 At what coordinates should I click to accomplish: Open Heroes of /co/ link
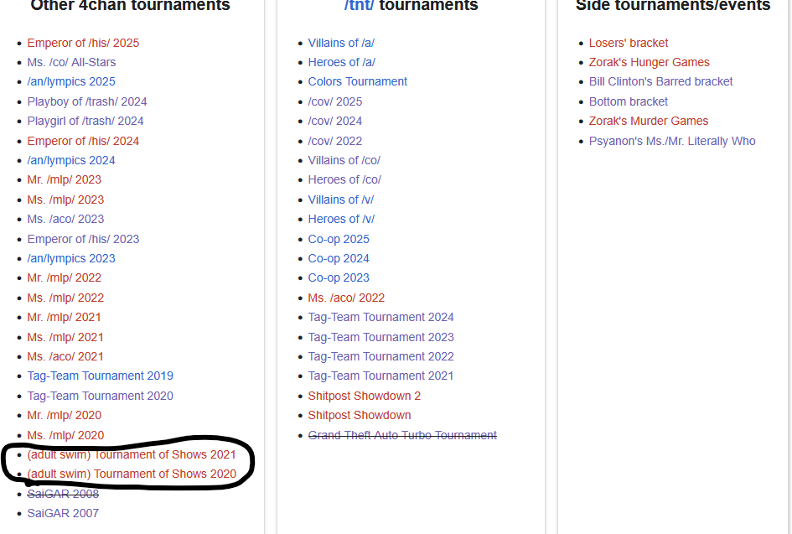click(x=344, y=179)
